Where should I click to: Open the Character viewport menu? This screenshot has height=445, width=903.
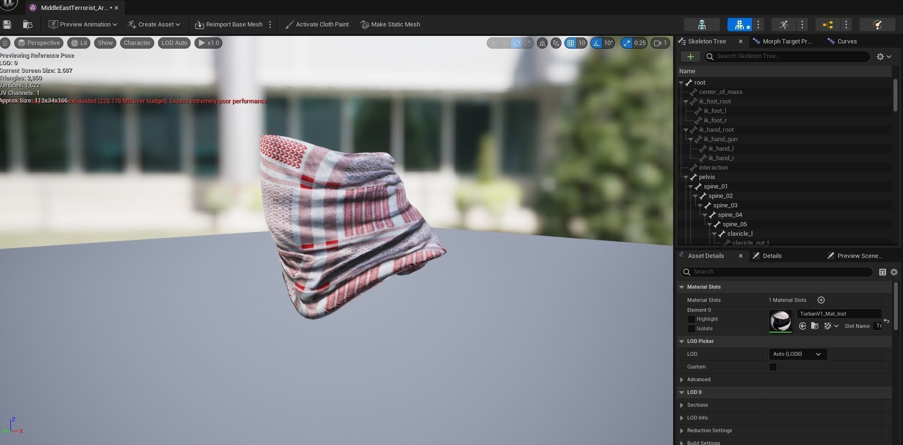137,43
